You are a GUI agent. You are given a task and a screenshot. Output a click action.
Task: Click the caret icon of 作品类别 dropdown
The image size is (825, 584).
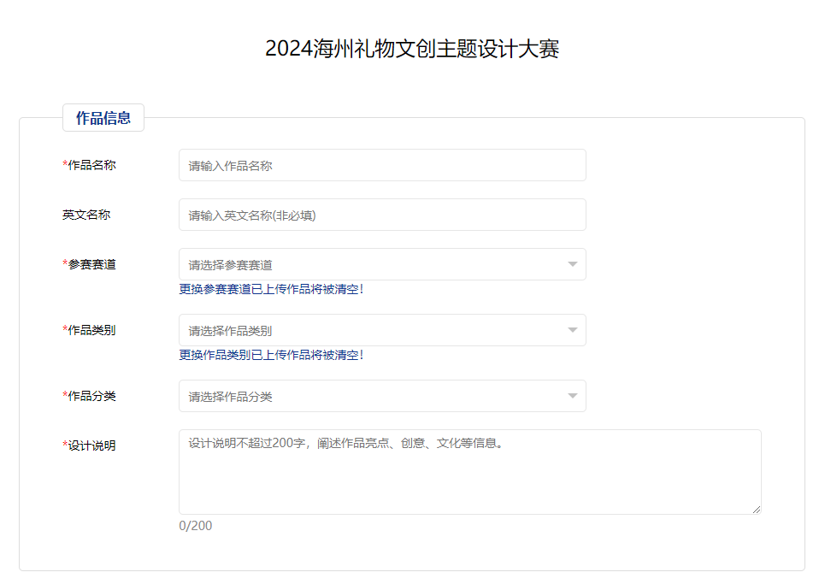tap(573, 330)
